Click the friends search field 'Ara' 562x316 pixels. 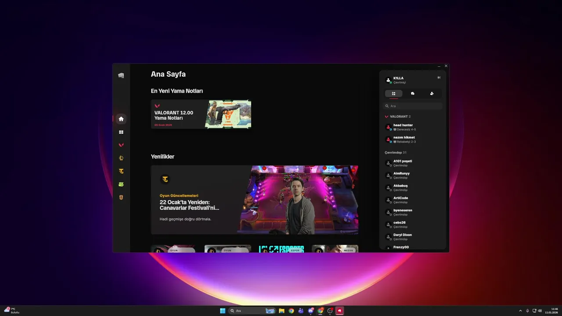(413, 106)
